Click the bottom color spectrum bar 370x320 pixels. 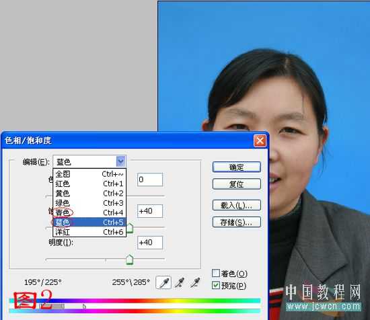click(x=135, y=311)
